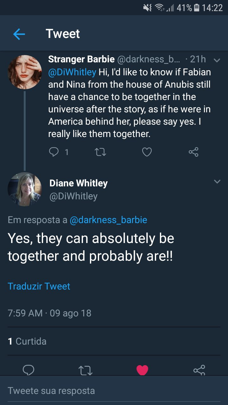Retweet Diane Whitley's tweet

[x=85, y=370]
